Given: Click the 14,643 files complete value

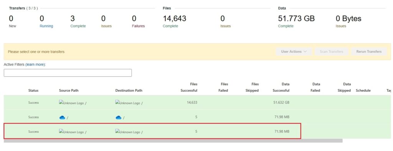Looking at the screenshot, I should 175,19.
